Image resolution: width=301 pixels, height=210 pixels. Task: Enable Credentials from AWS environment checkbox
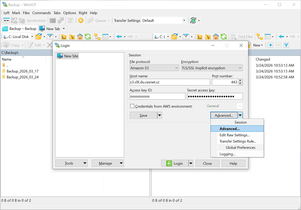coord(132,106)
